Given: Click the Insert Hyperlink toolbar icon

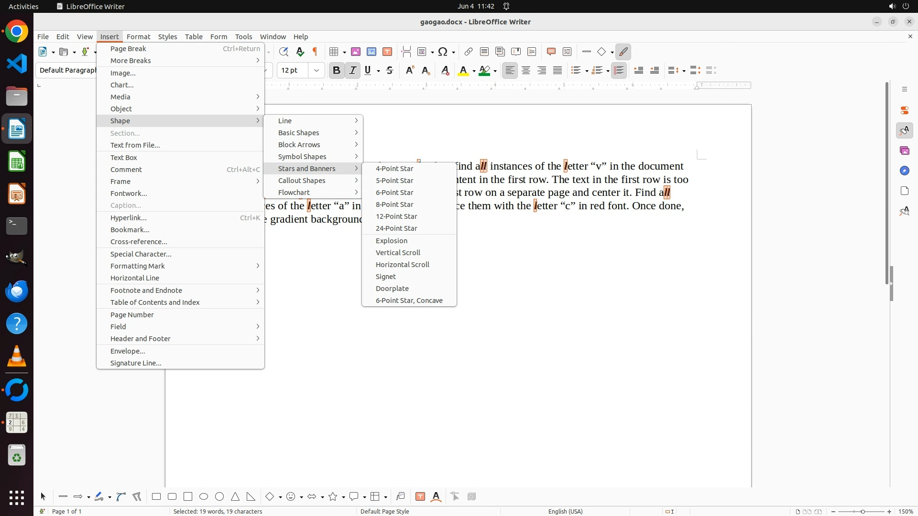Looking at the screenshot, I should click(x=469, y=52).
